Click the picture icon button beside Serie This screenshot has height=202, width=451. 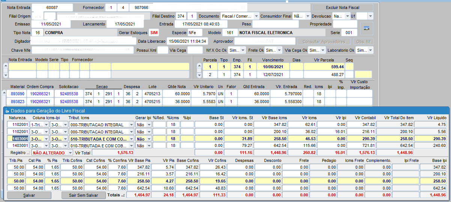(x=367, y=28)
